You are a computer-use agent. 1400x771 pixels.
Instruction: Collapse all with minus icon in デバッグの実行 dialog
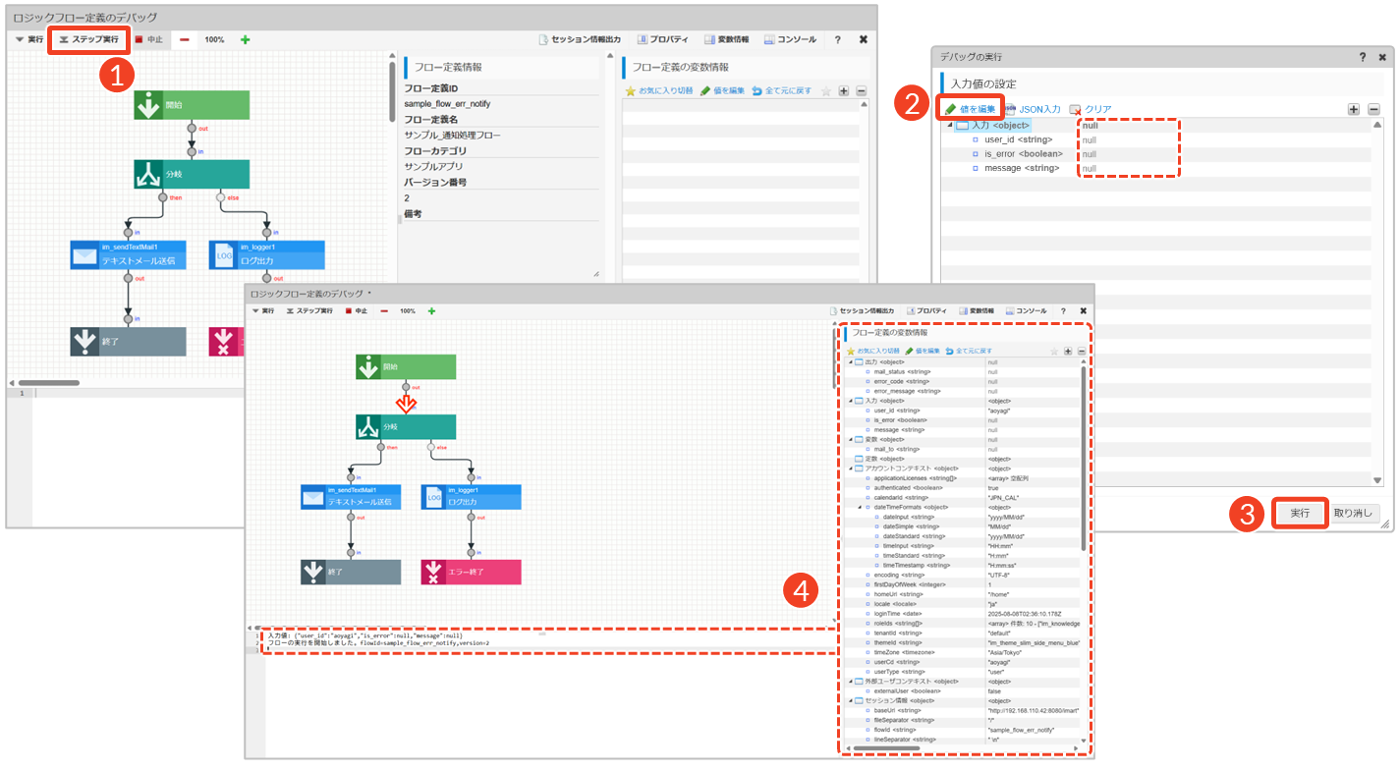click(1373, 109)
